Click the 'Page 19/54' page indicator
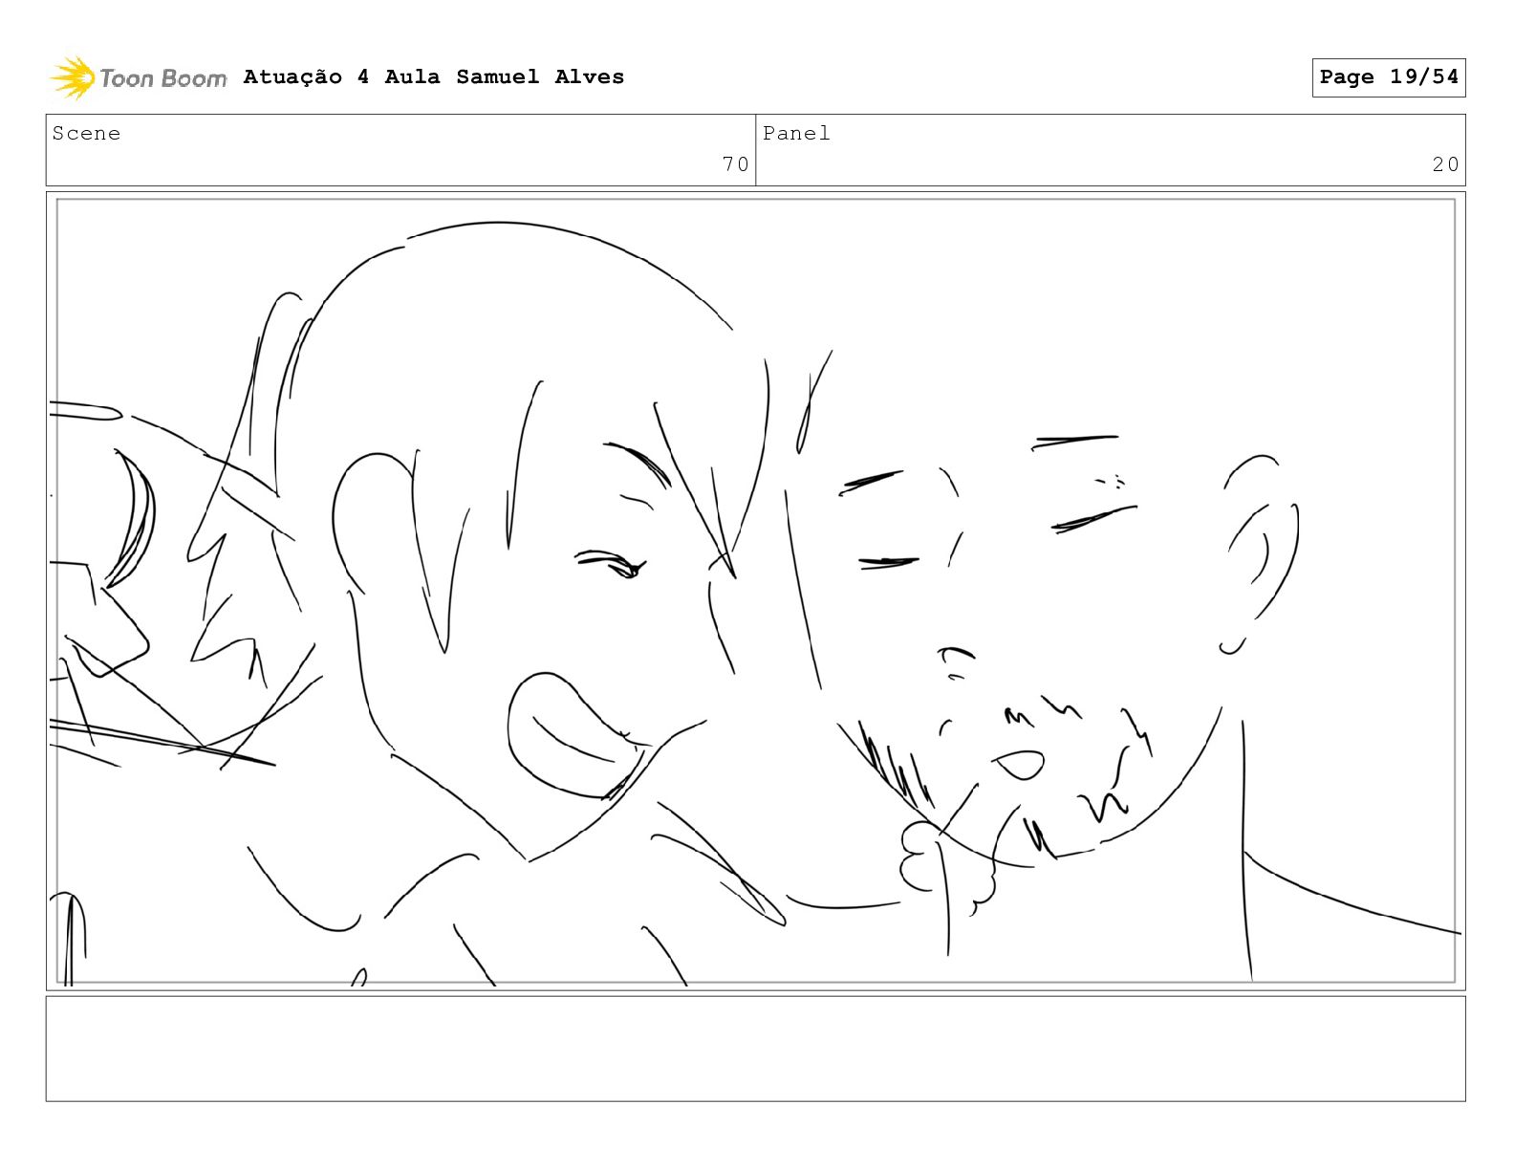This screenshot has height=1170, width=1514. (1389, 77)
